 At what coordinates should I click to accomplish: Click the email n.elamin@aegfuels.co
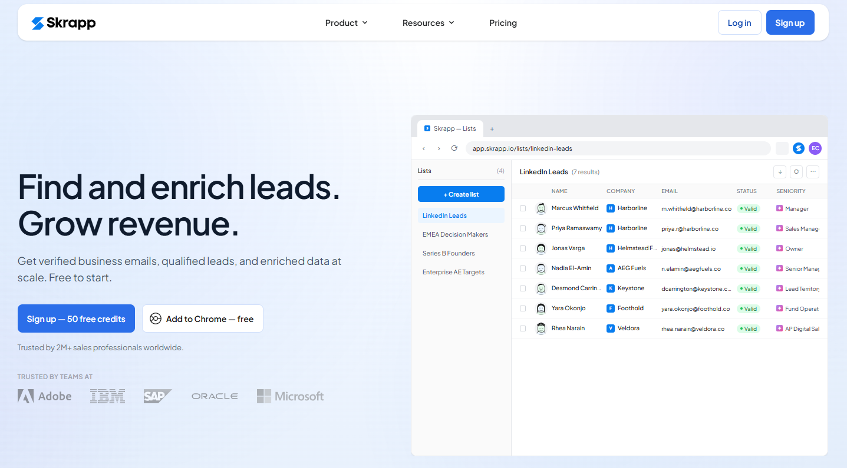(691, 269)
